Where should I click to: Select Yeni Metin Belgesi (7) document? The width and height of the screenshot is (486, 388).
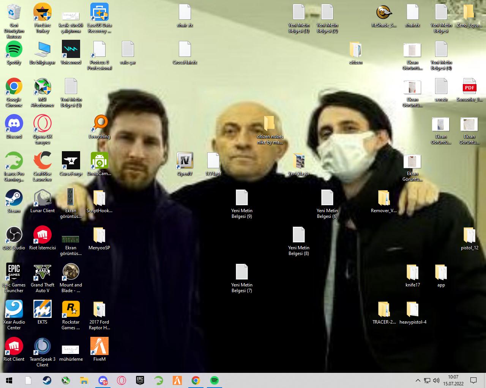[242, 278]
